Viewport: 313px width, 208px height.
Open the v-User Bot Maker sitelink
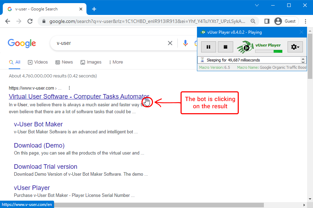(x=38, y=124)
